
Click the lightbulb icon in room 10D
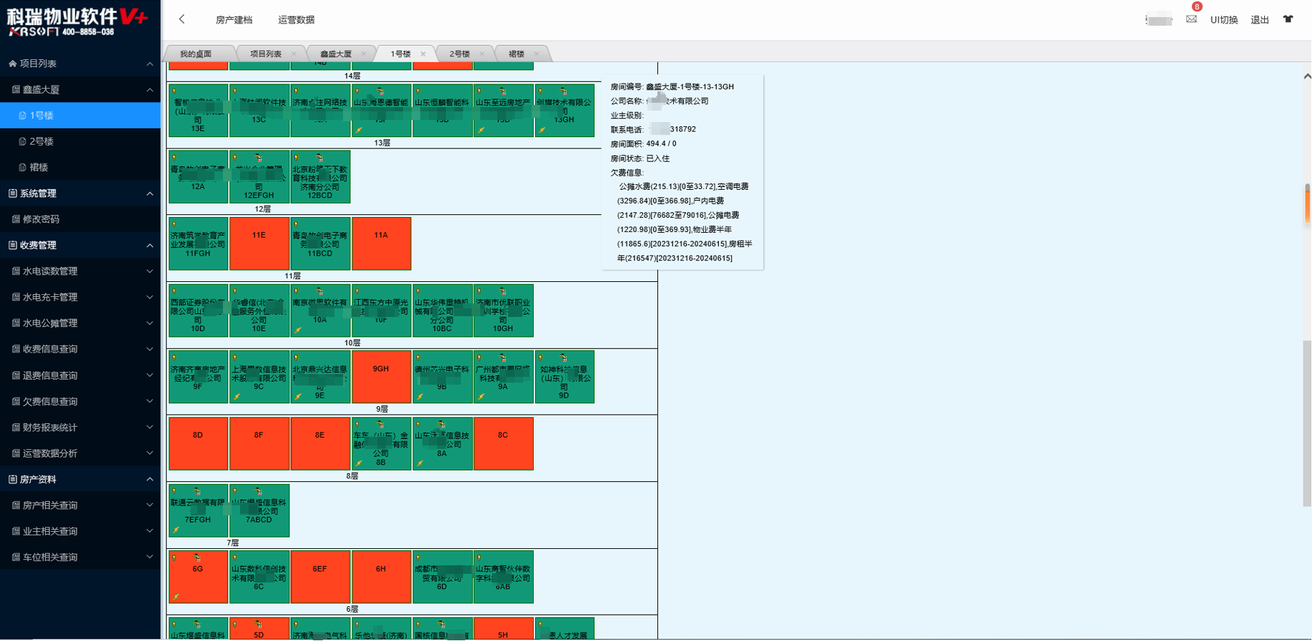(x=174, y=291)
